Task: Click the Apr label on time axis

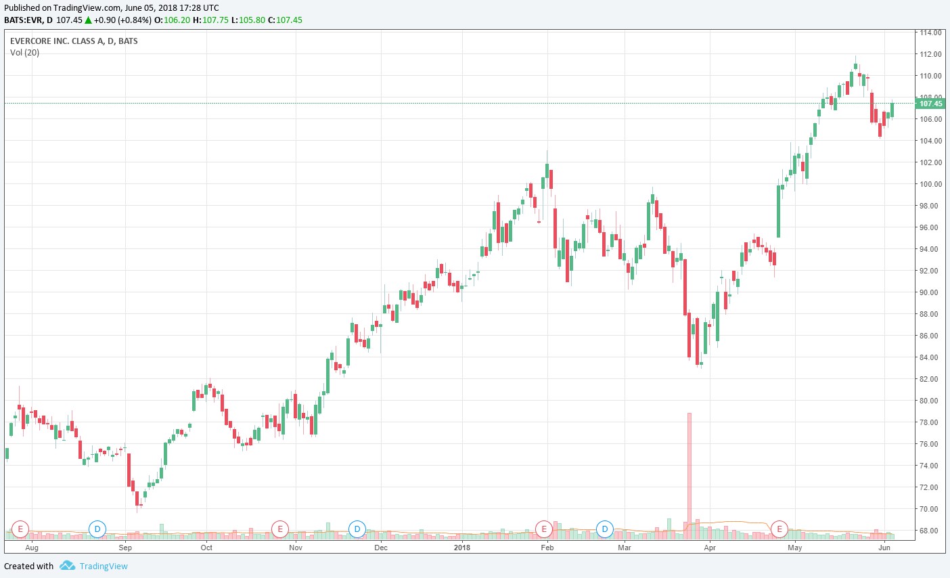Action: pyautogui.click(x=710, y=548)
